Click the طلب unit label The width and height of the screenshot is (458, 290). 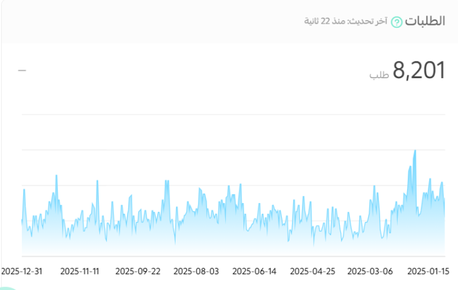[x=379, y=75]
